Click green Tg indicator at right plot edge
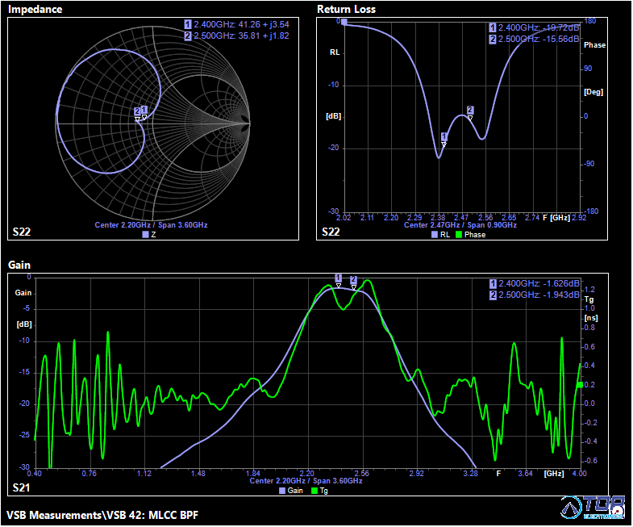The width and height of the screenshot is (633, 527). coord(580,385)
